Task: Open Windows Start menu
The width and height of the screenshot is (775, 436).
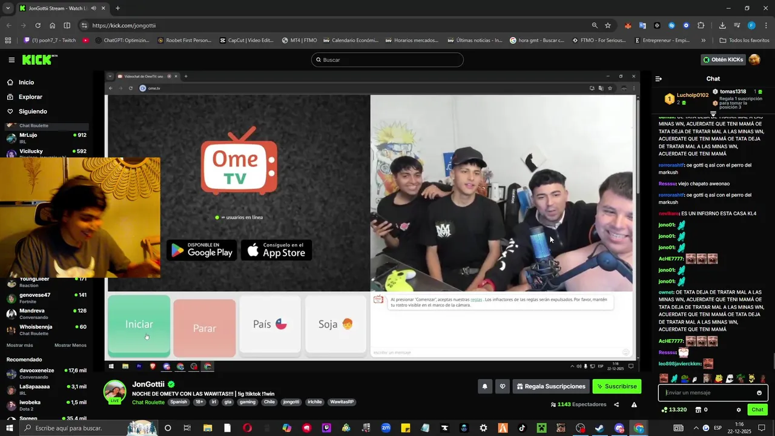Action: (10, 428)
